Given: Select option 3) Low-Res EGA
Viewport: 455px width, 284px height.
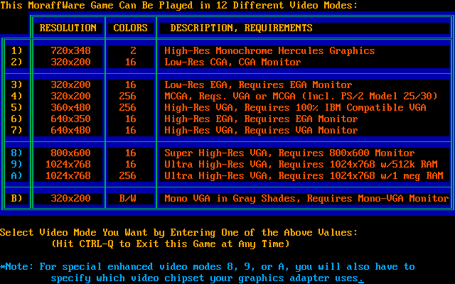Looking at the screenshot, I should coord(17,85).
